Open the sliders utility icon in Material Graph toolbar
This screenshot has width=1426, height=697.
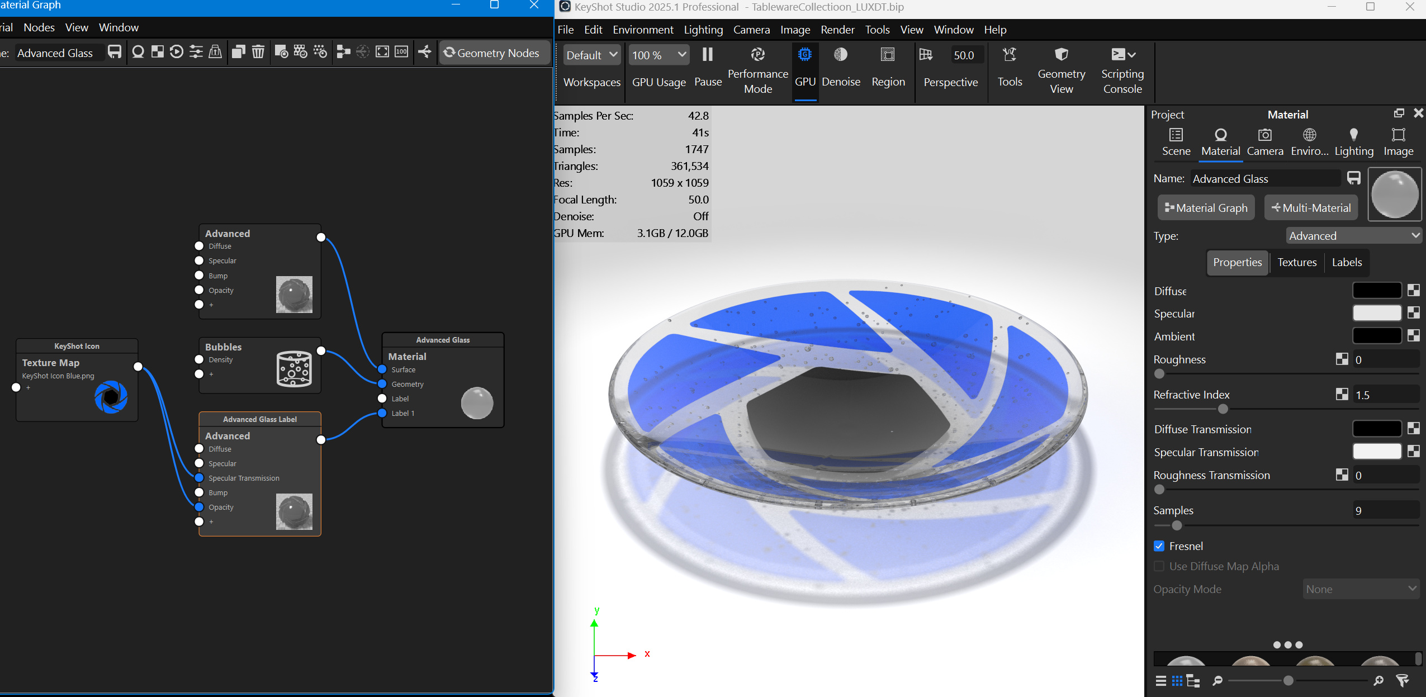coord(196,53)
